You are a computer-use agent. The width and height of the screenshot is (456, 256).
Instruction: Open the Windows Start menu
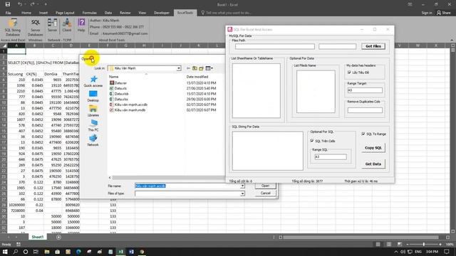coord(5,252)
